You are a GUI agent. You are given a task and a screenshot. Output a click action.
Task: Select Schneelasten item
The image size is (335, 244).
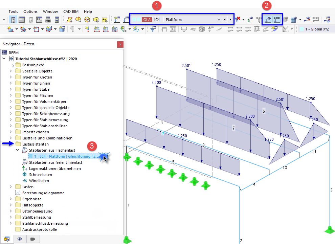41,175
